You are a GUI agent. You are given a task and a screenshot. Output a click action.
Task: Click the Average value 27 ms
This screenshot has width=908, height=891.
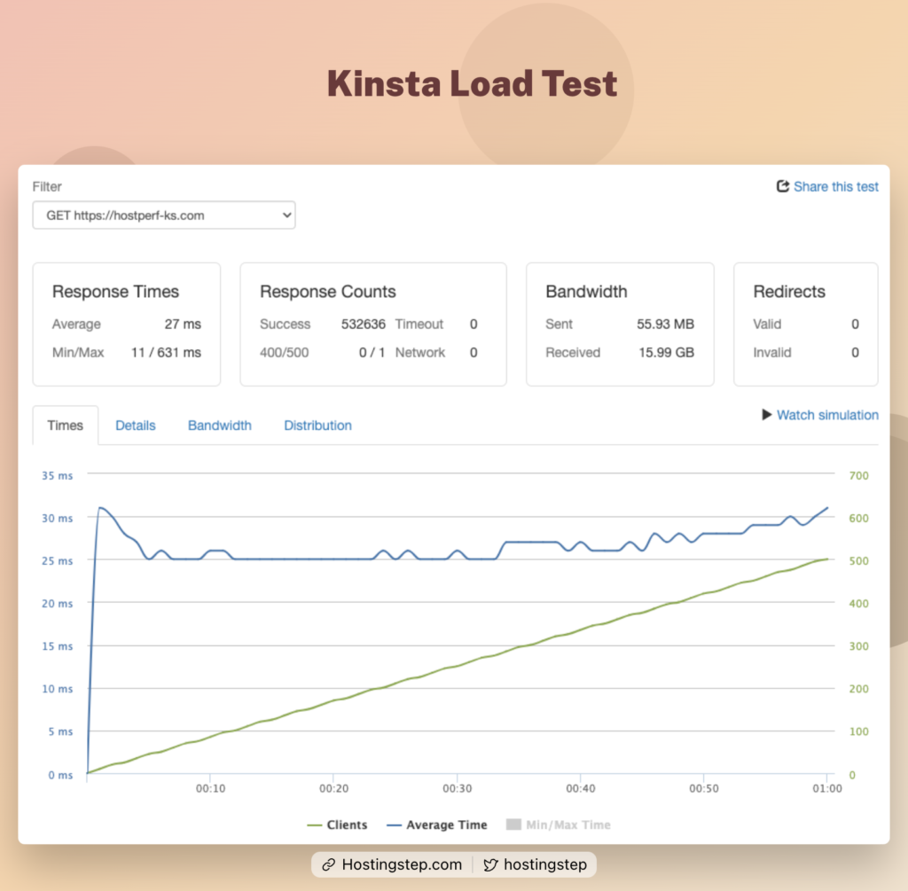[183, 324]
